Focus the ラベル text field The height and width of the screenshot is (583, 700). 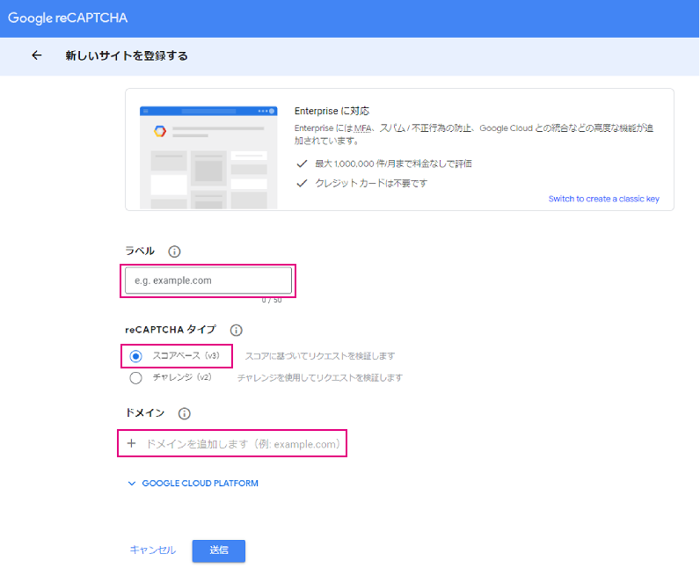[x=208, y=281]
